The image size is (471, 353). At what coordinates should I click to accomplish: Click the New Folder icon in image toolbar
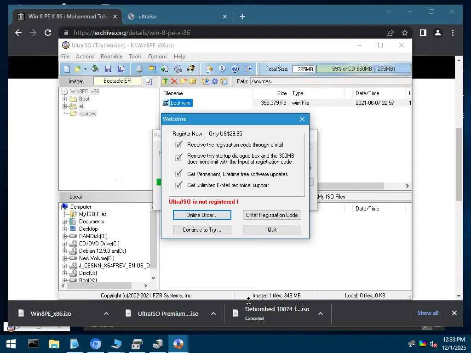184,81
